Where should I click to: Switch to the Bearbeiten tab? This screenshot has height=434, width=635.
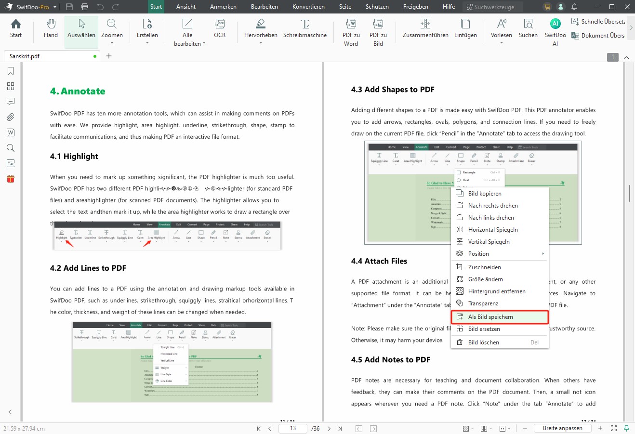(x=265, y=7)
